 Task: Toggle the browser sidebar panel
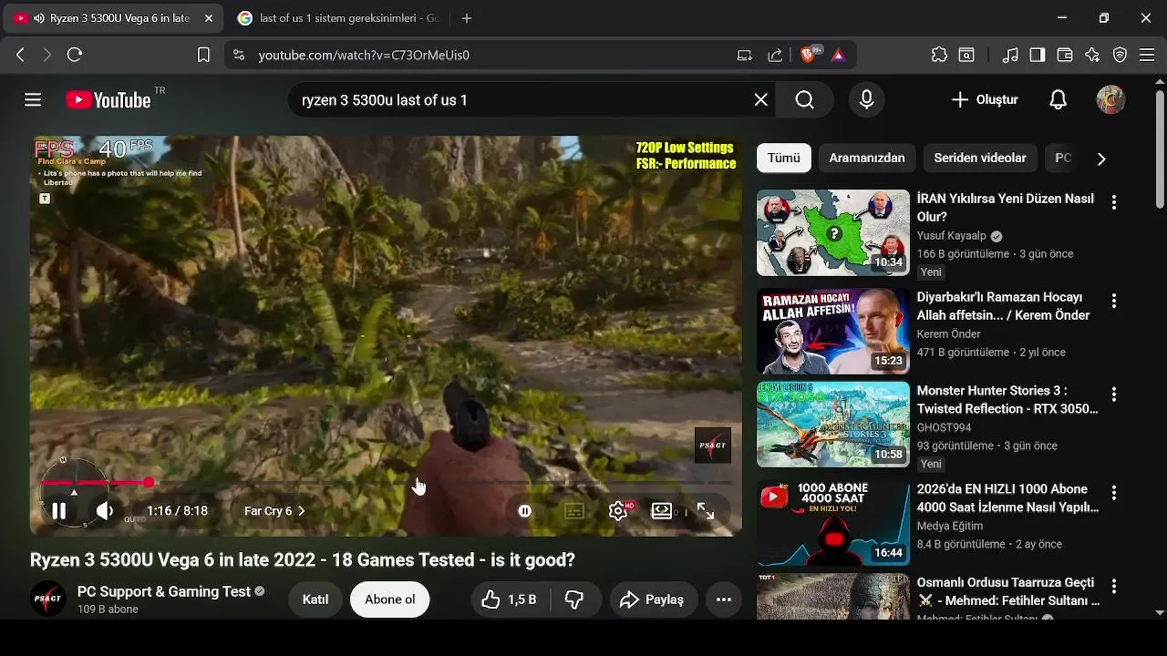1037,55
